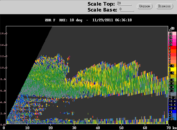Select the 0.8 dB green swatch
The height and width of the screenshot is (130, 177).
[x=172, y=80]
